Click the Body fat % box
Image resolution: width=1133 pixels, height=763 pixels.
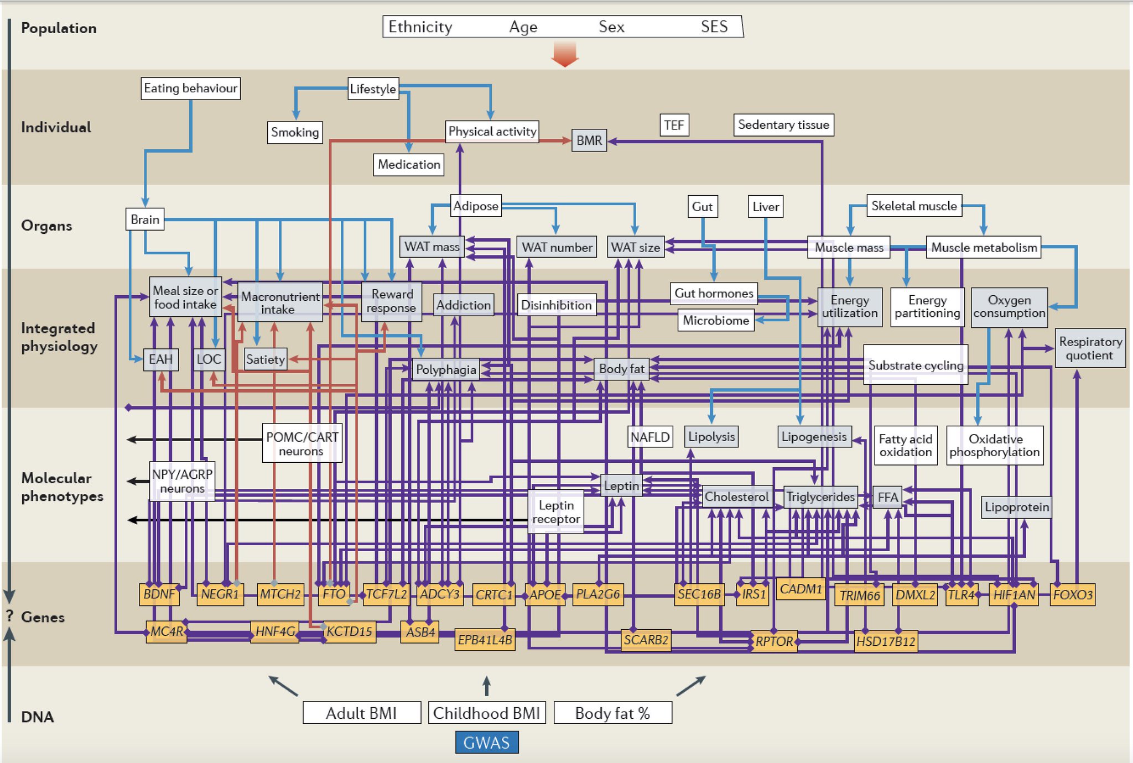[612, 713]
